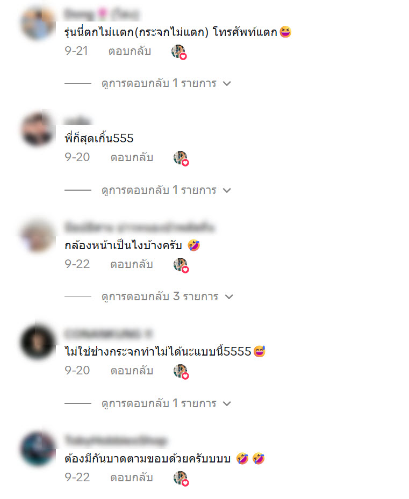Expand the 1 reply under รุ่นนี้ตกไม่แตก comment
Viewport: 409px width, 499px height.
pyautogui.click(x=166, y=83)
